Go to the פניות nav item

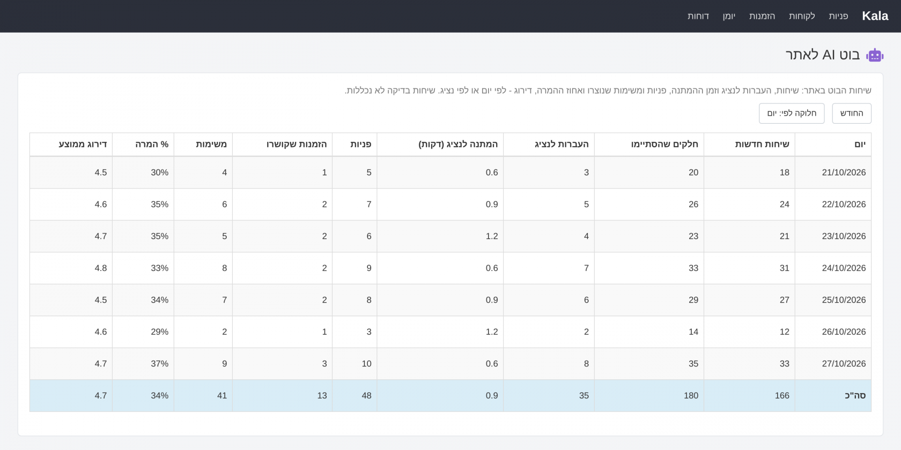coord(838,16)
